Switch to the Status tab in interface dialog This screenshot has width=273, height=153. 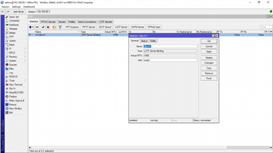144,41
